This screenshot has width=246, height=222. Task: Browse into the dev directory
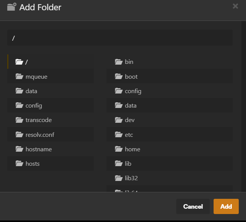tap(169, 120)
